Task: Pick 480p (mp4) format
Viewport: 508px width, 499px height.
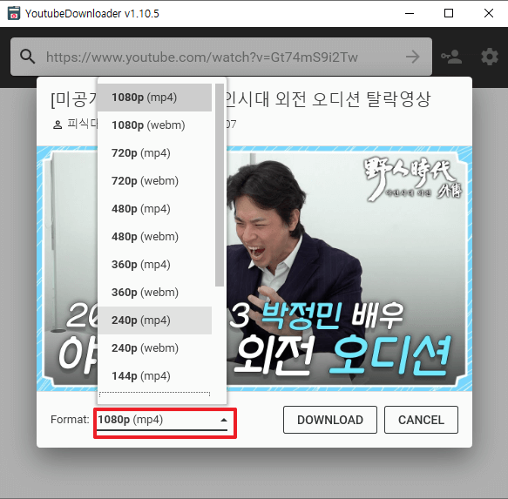Action: click(154, 209)
